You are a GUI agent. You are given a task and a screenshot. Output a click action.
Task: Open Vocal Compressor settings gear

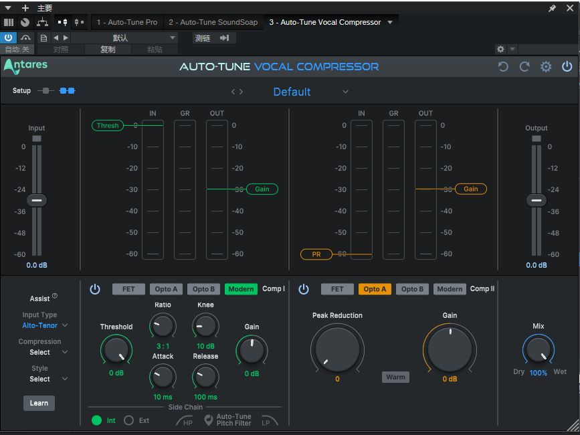click(x=546, y=66)
